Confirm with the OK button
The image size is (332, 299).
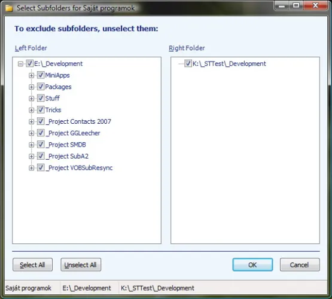(252, 265)
